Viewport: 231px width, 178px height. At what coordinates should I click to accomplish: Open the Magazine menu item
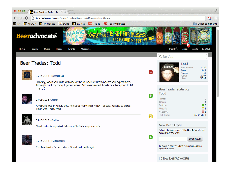(x=86, y=49)
